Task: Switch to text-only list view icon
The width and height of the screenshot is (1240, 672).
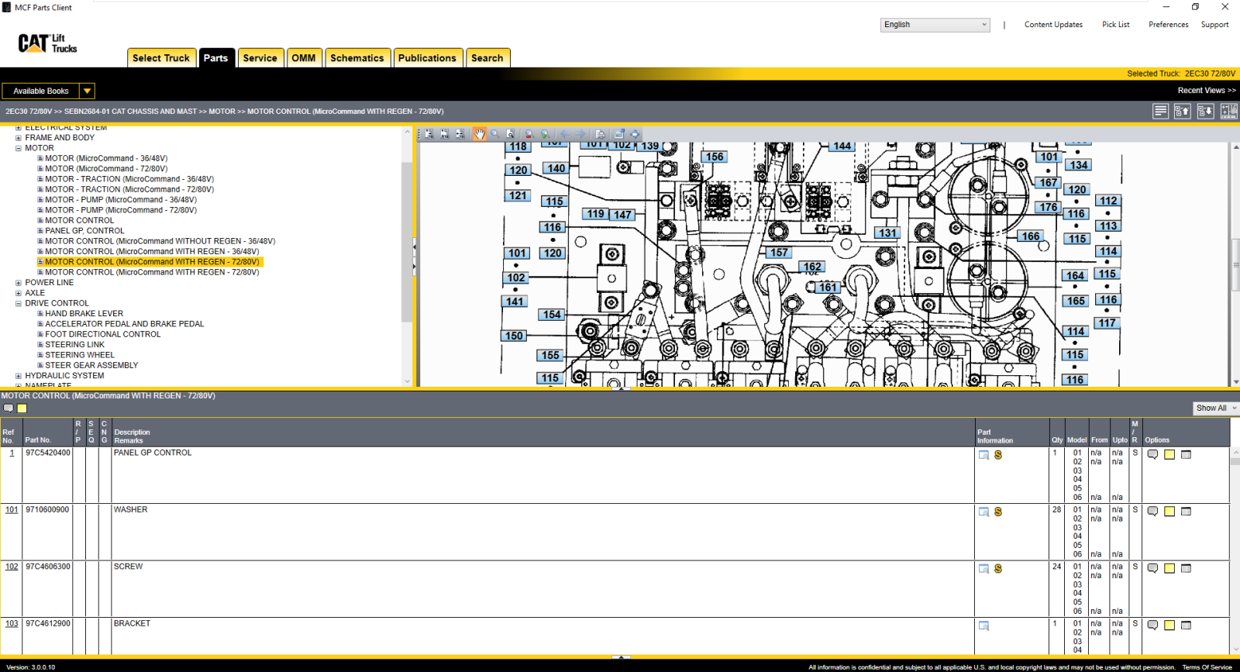Action: (1160, 112)
